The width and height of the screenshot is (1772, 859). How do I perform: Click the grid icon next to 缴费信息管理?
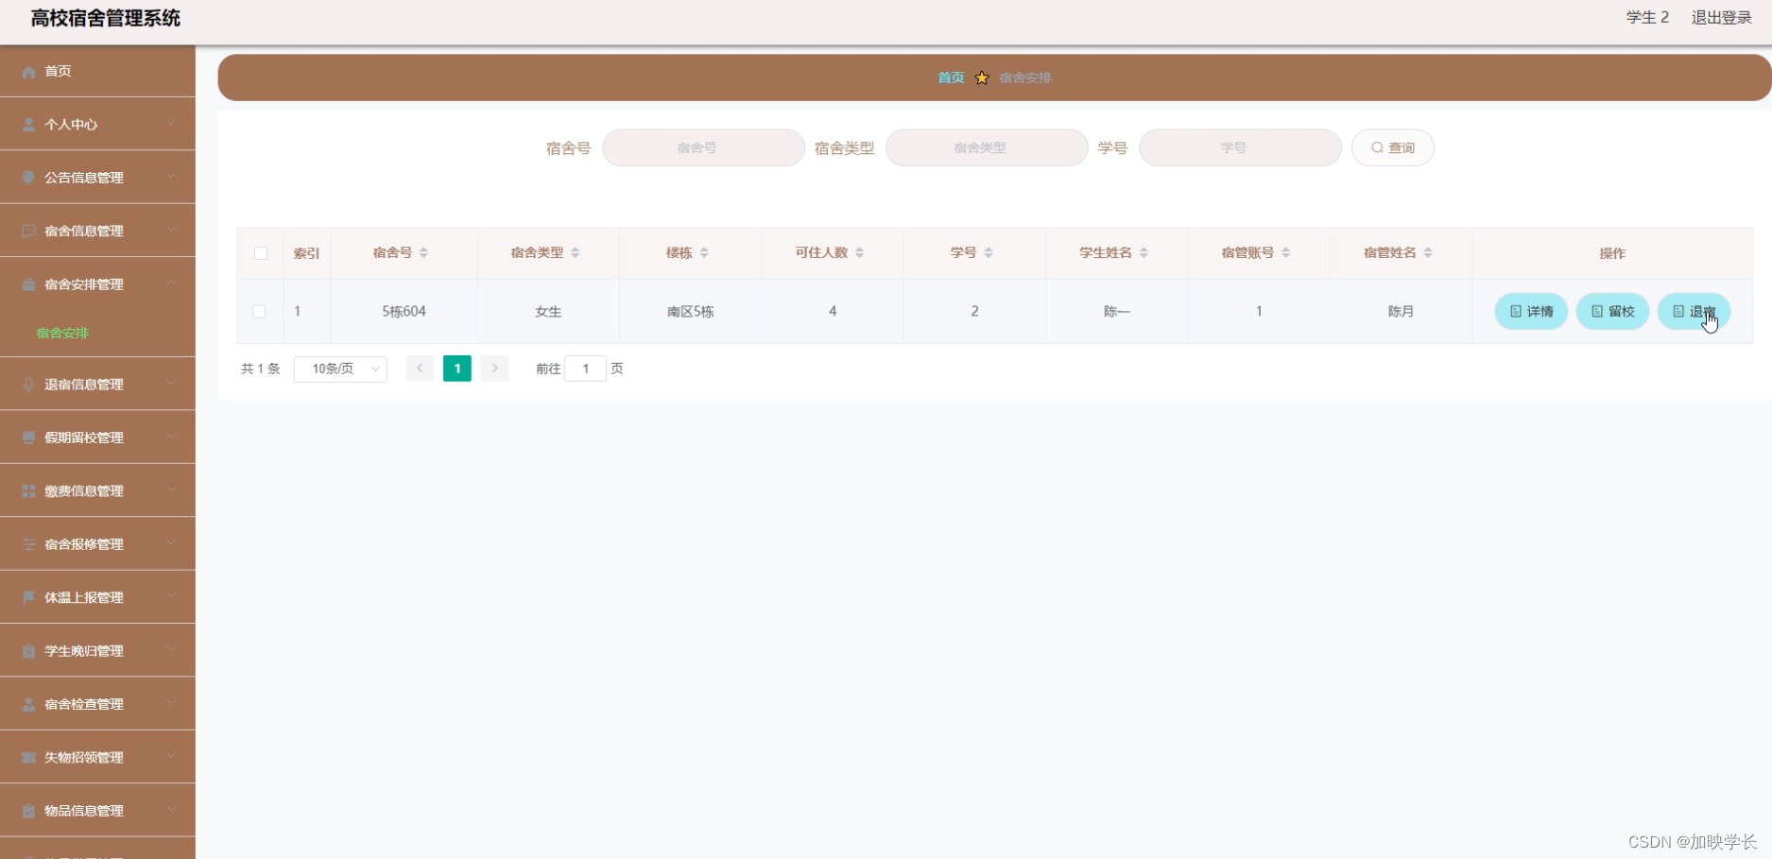click(28, 490)
